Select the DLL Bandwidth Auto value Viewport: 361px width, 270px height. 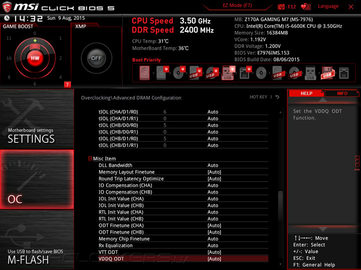[x=213, y=165]
